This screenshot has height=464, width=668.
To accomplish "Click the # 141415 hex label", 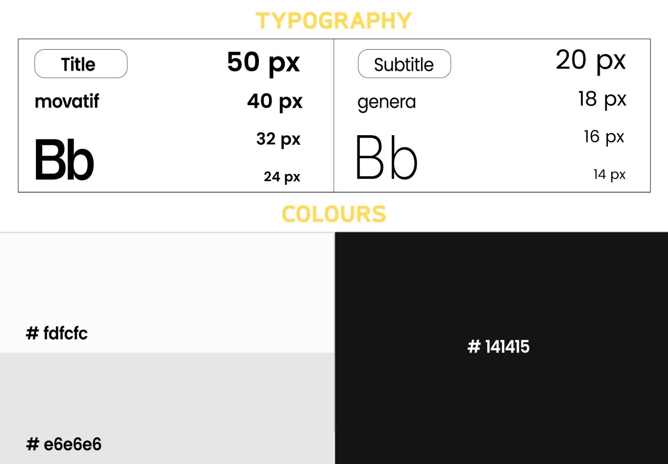I will click(x=498, y=347).
